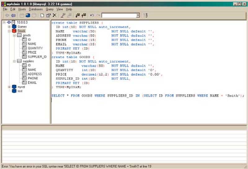Select the SUPPLIER_ID column under goods
The width and height of the screenshot is (248, 169).
click(x=37, y=57)
